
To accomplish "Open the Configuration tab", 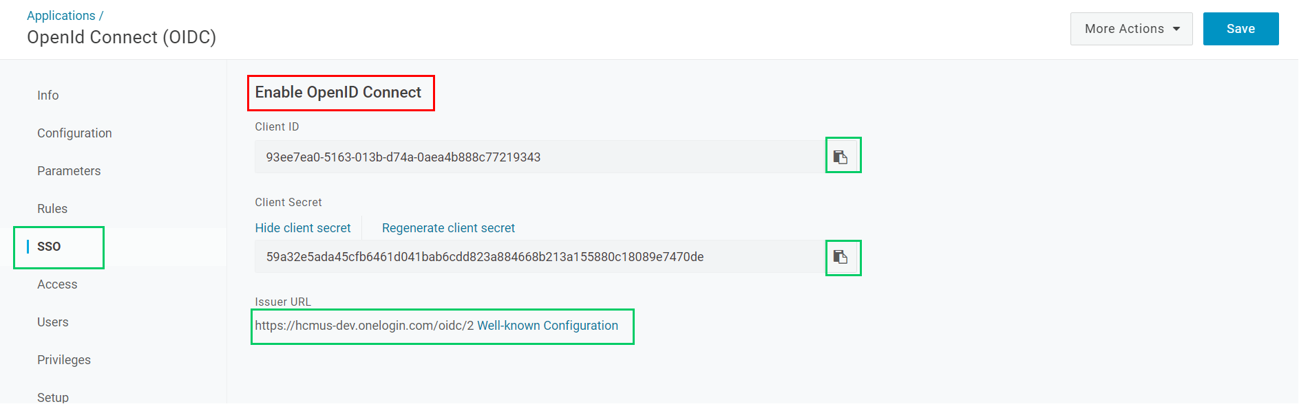I will (x=74, y=133).
